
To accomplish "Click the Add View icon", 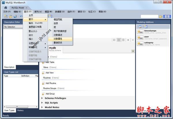I will [x=43, y=73].
